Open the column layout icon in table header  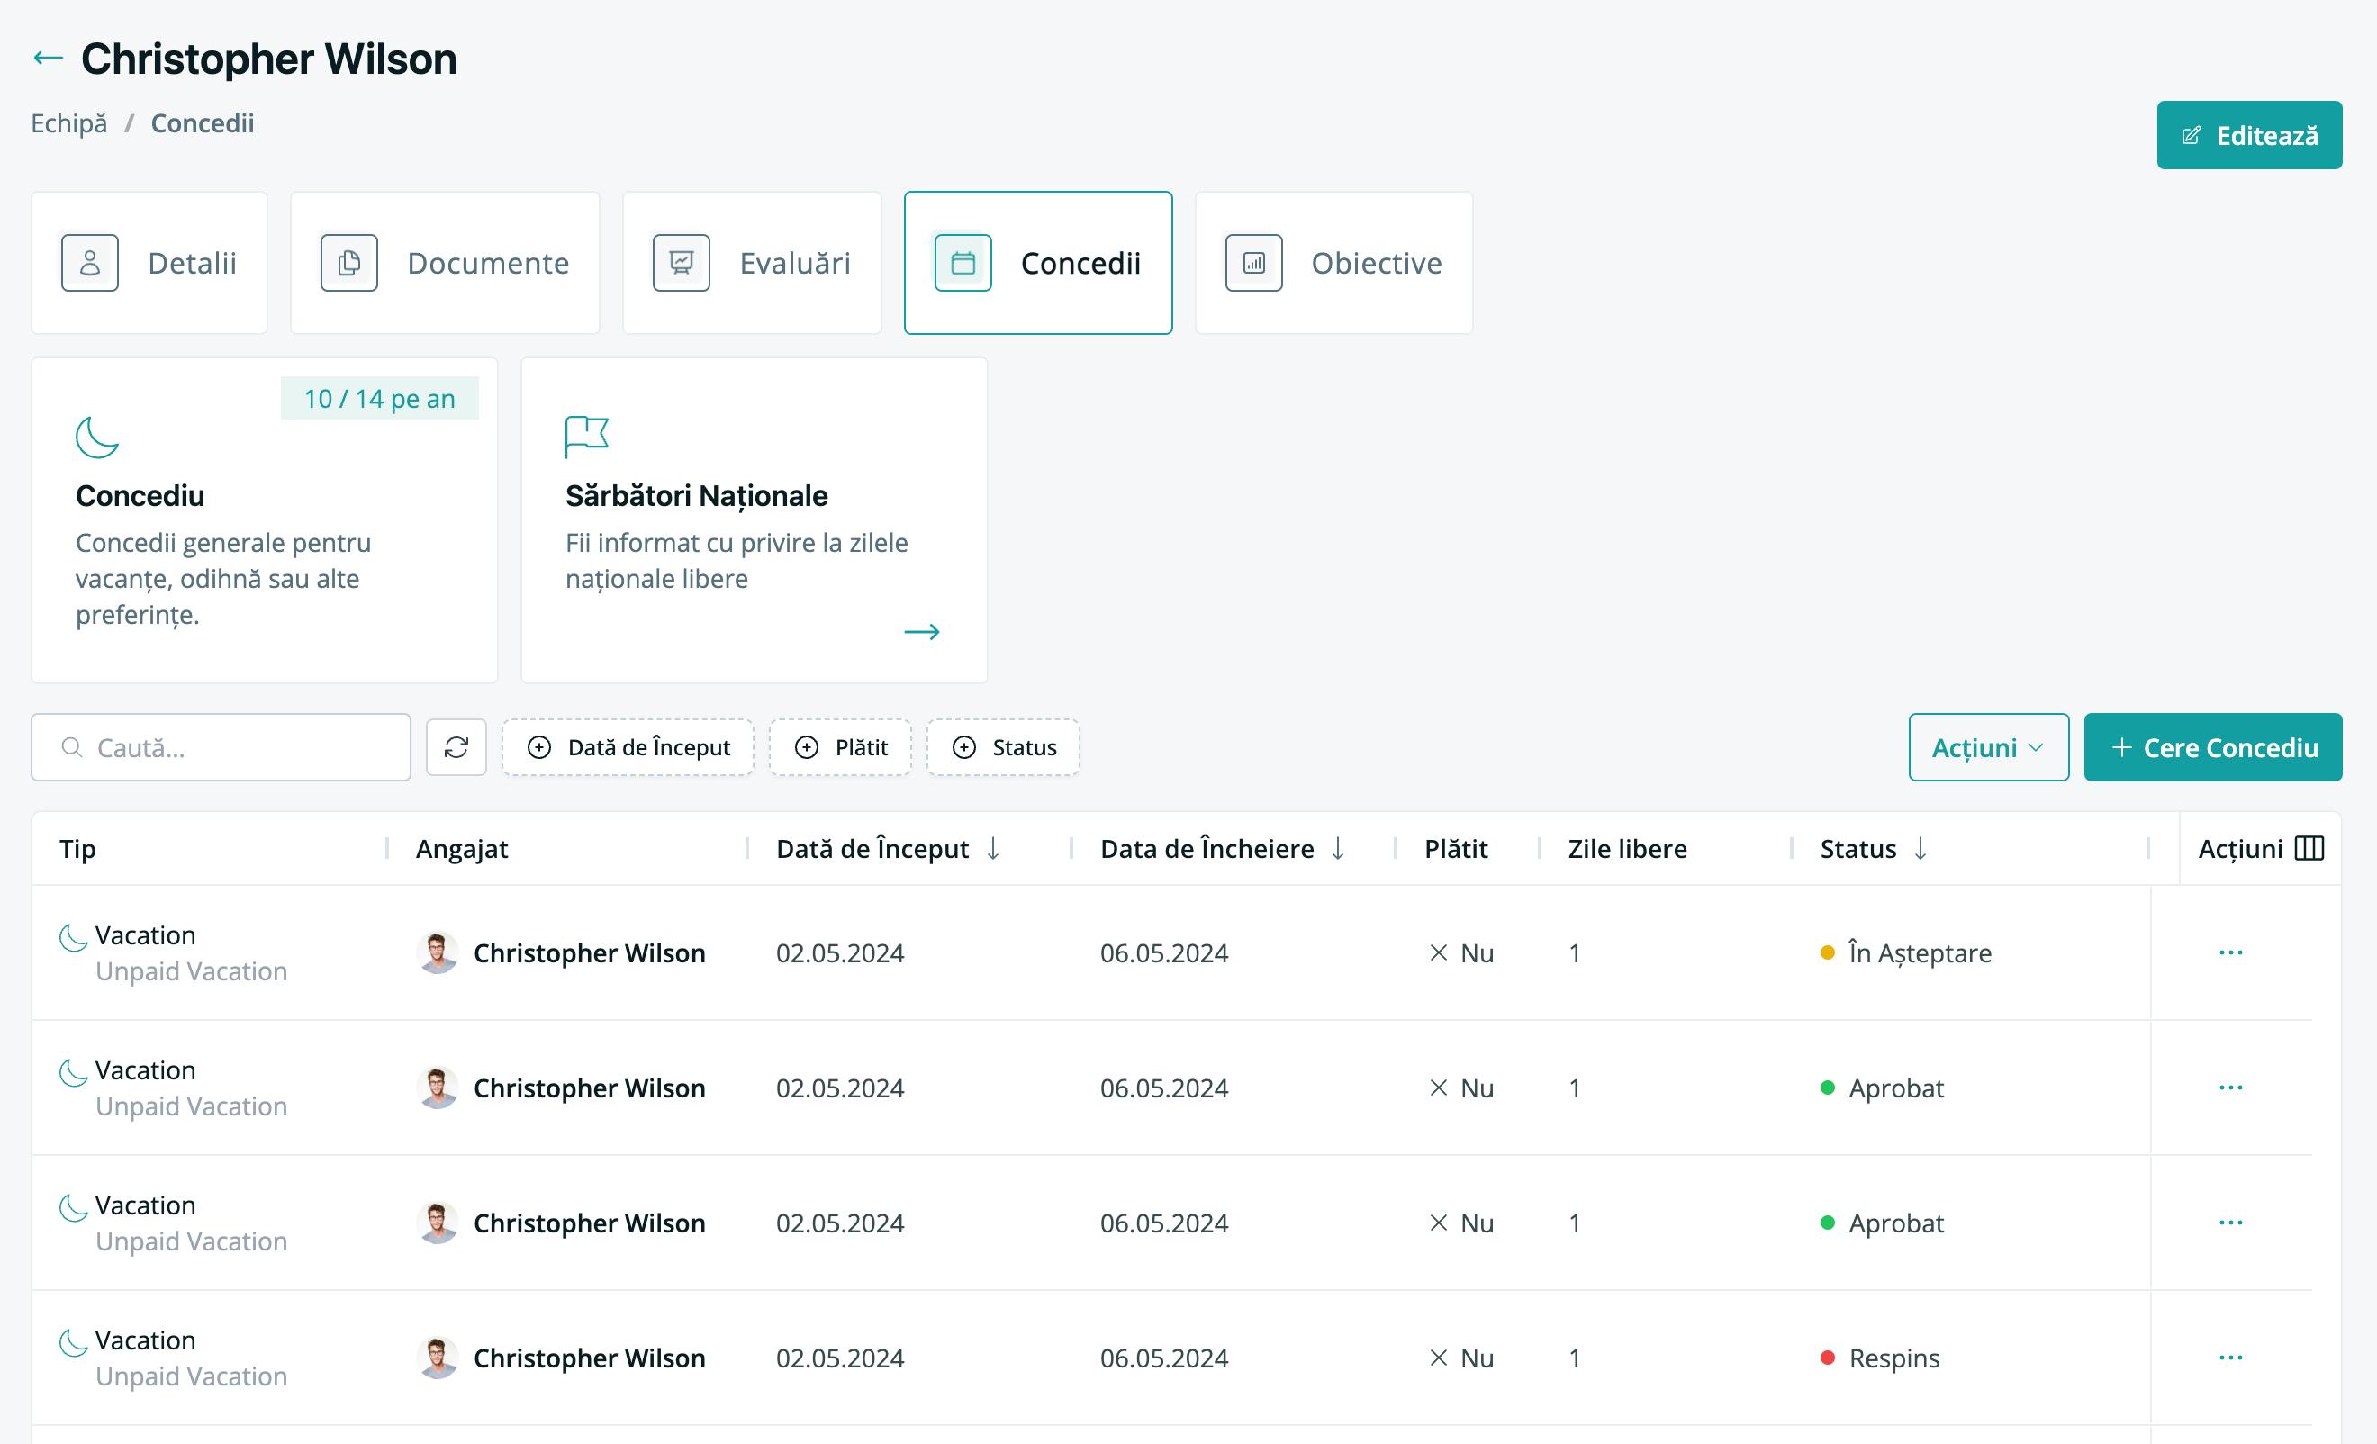coord(2309,849)
